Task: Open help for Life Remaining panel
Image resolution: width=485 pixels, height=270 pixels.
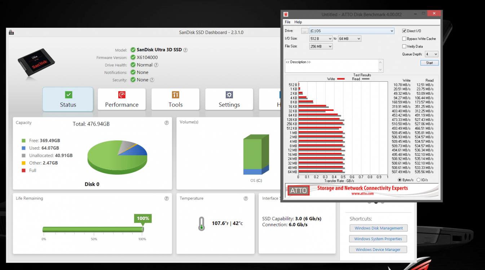Action: (x=167, y=198)
